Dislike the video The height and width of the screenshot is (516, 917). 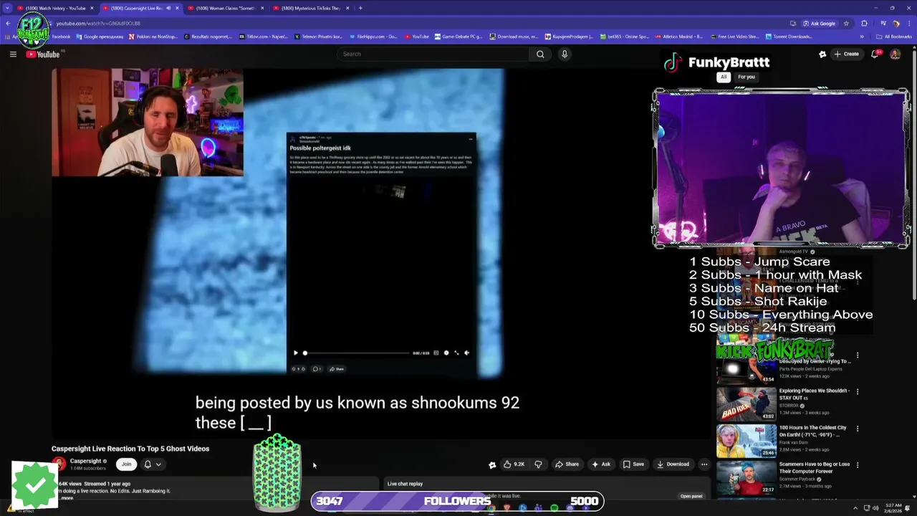coord(539,464)
